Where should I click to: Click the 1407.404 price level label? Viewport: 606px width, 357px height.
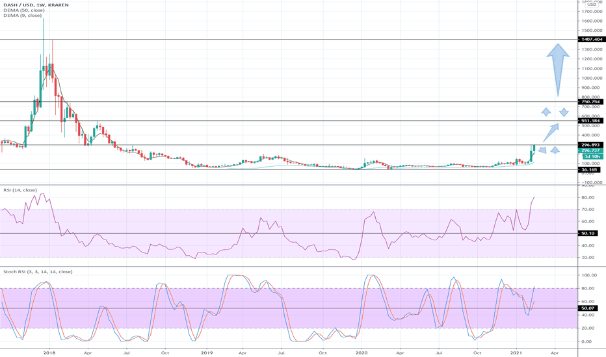592,40
